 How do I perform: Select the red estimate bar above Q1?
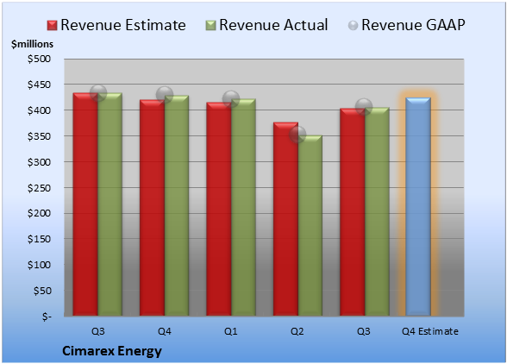click(x=219, y=209)
